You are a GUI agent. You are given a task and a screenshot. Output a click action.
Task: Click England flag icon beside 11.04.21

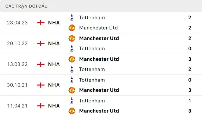point(41,106)
